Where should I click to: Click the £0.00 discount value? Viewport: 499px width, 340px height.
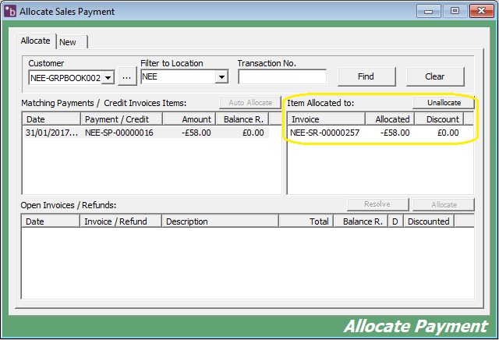[x=448, y=133]
